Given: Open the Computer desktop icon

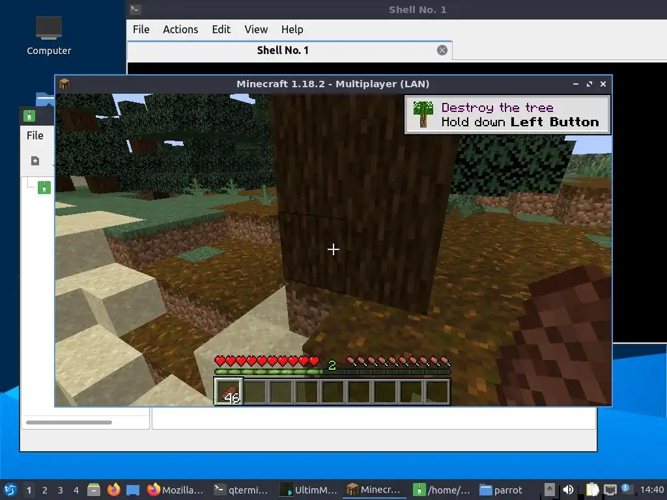Looking at the screenshot, I should 48,36.
